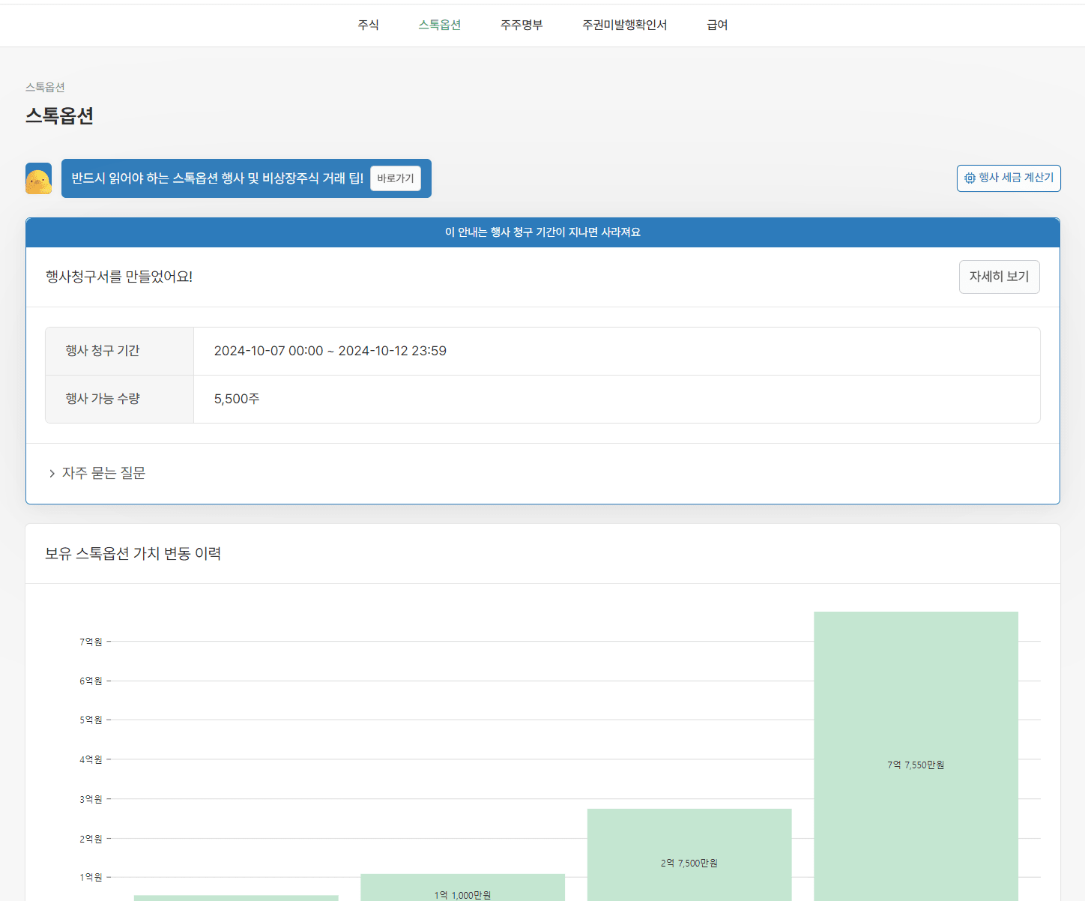Click the exercise period date range value
1085x901 pixels.
click(x=330, y=351)
